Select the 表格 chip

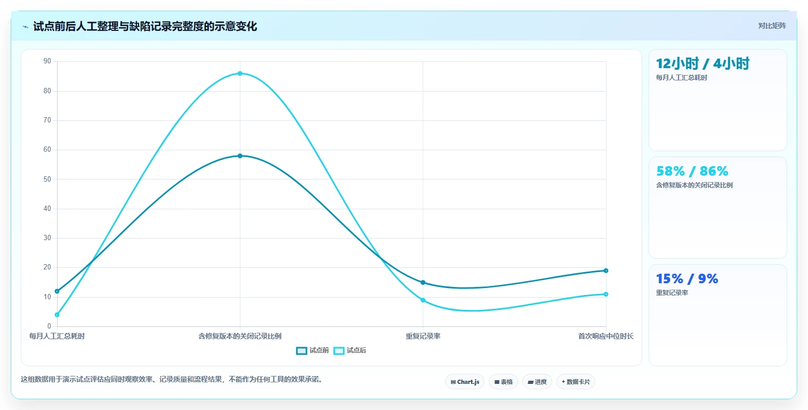click(x=503, y=382)
